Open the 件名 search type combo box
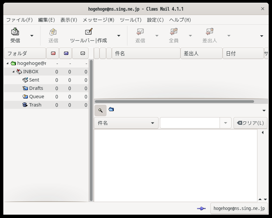Screen dimensions: 272x218 click(x=126, y=123)
